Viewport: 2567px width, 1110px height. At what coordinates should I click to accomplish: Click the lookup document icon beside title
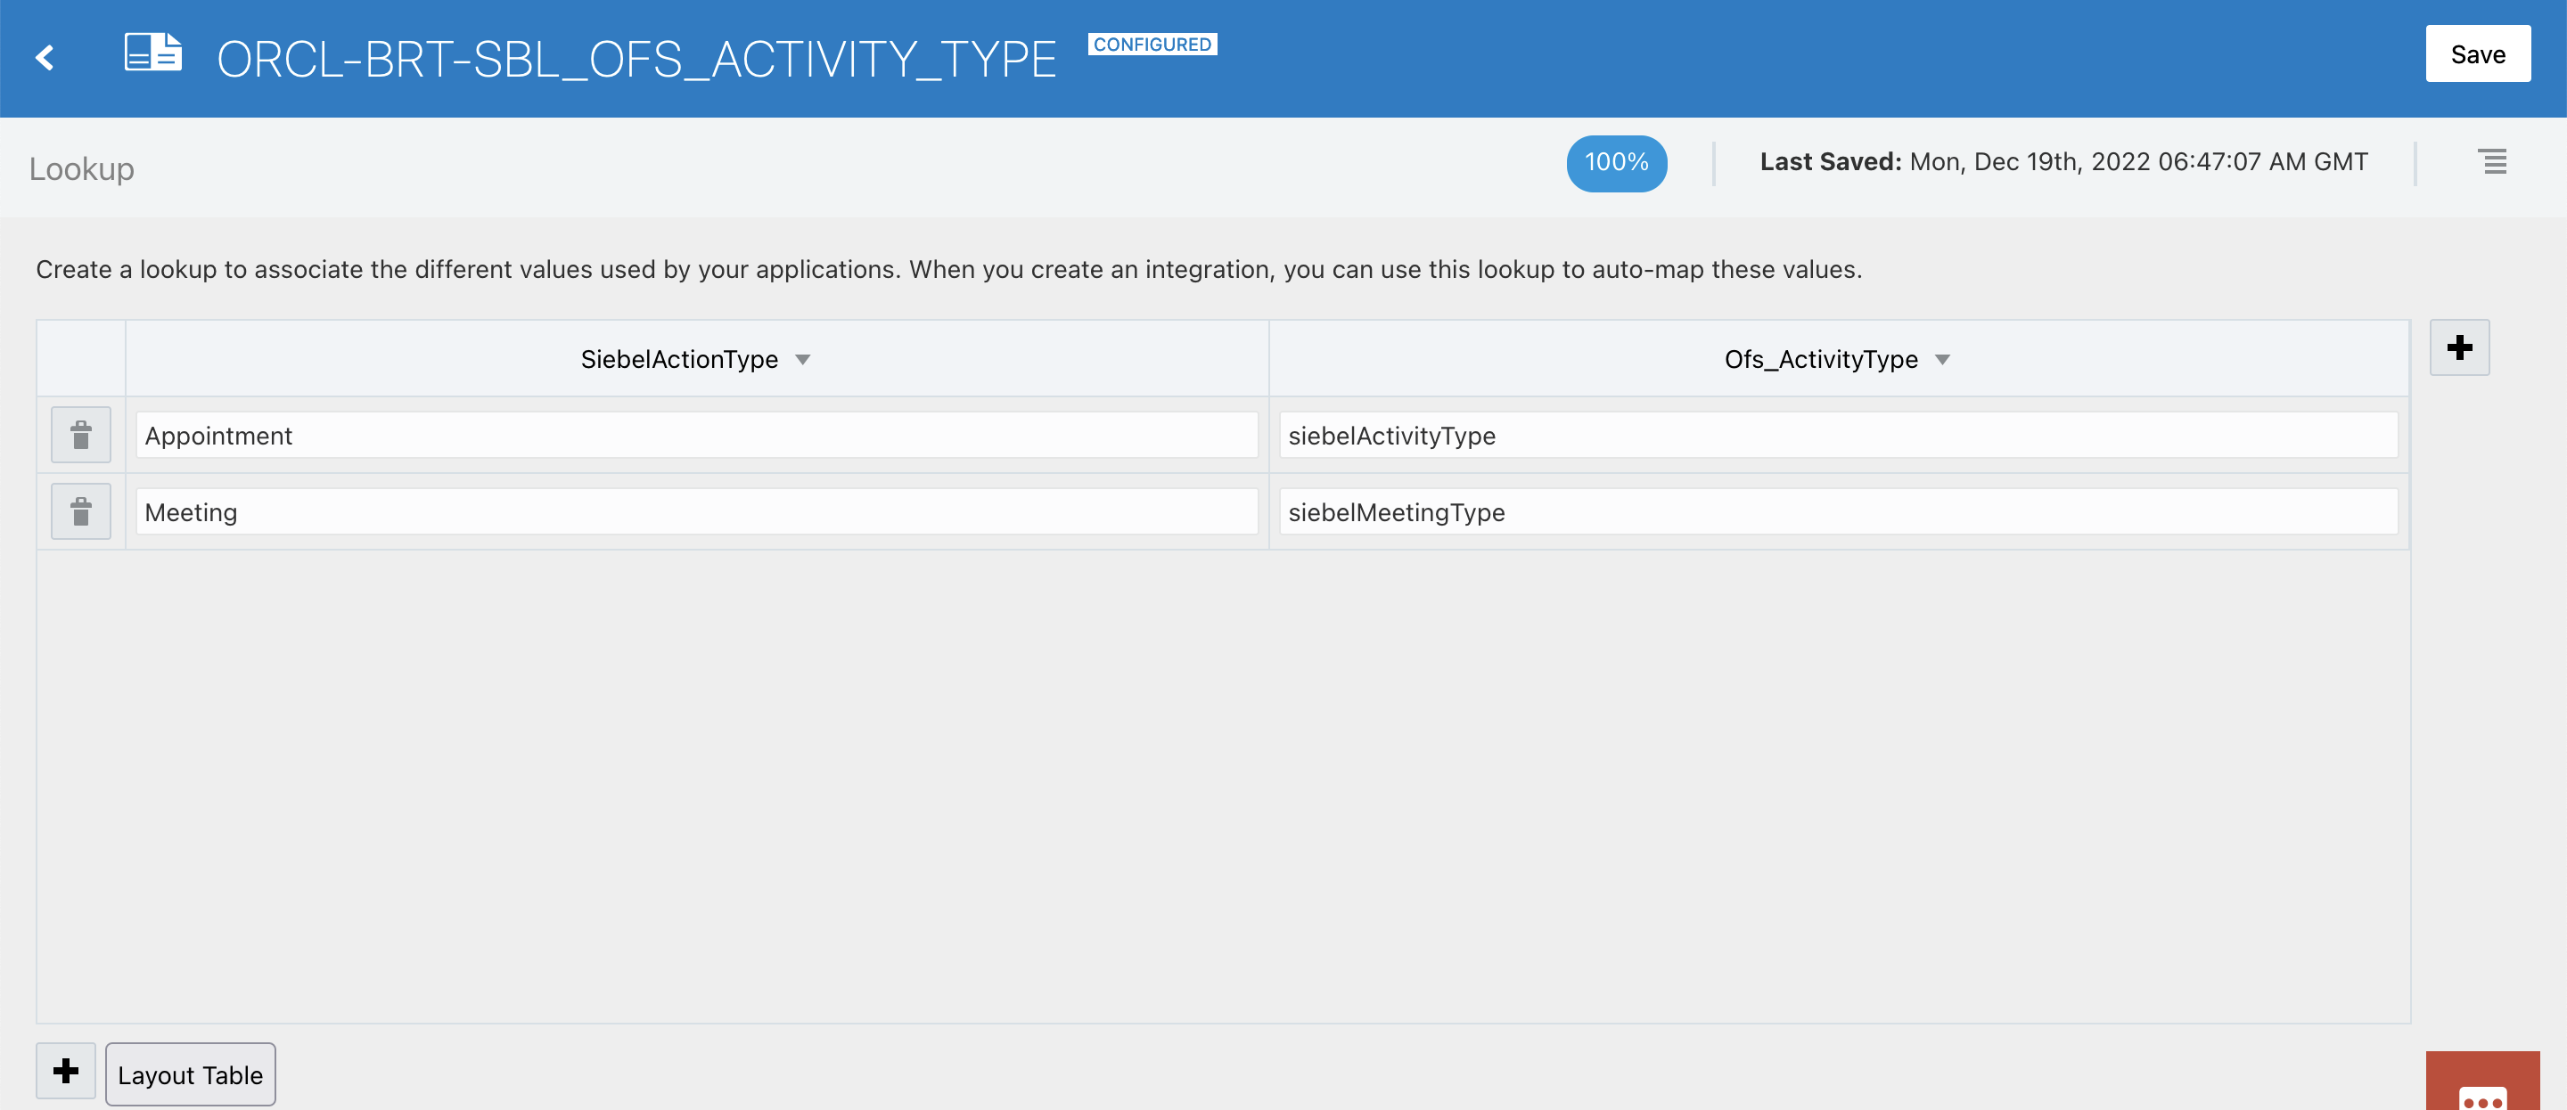click(152, 53)
